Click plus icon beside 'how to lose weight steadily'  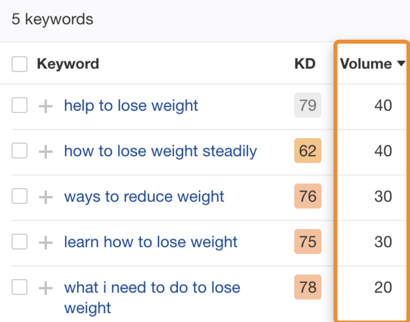tap(46, 152)
